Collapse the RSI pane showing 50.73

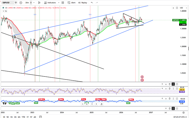point(173,88)
